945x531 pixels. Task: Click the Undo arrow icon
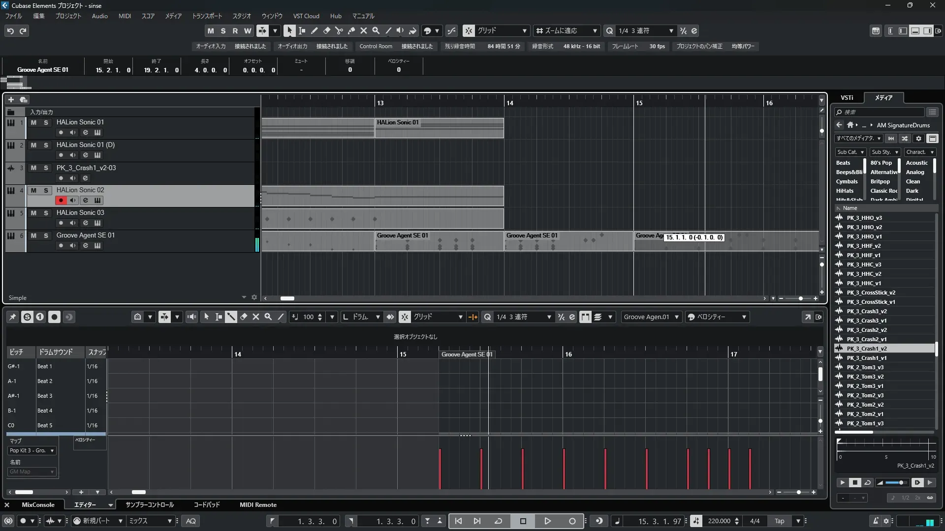10,31
